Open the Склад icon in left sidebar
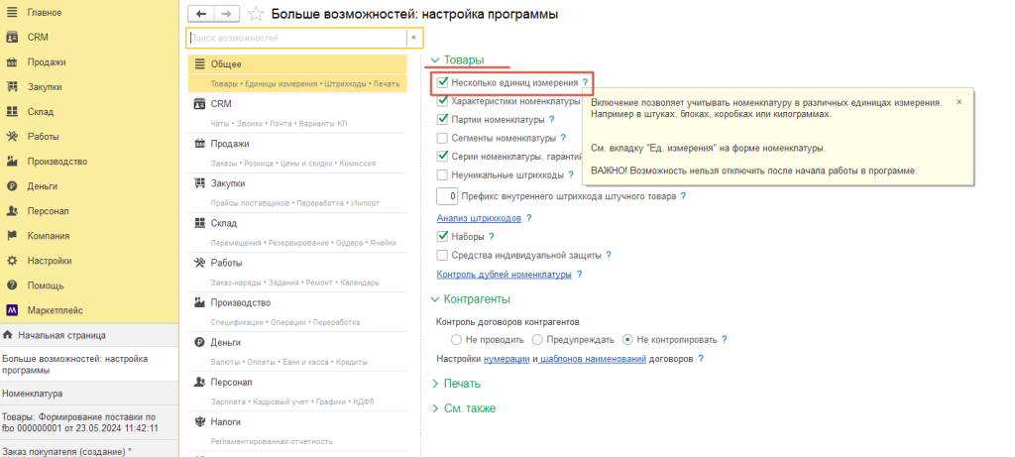This screenshot has height=457, width=1015. pos(11,112)
